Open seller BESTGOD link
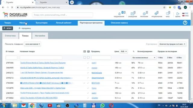193x108 pixels. click(96, 83)
